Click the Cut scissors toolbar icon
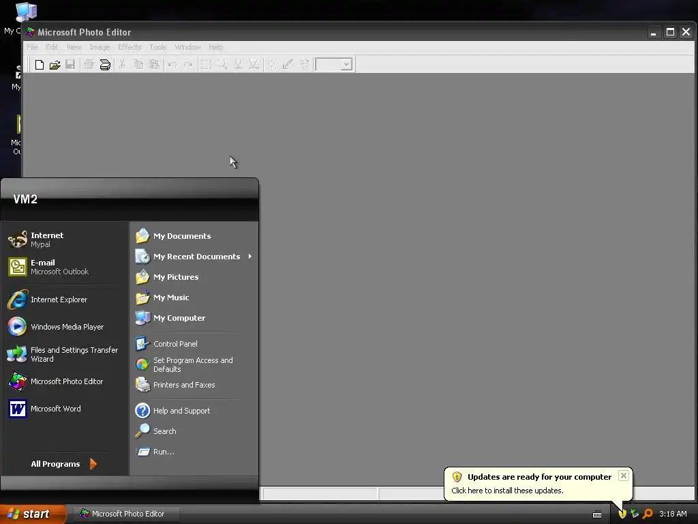 [122, 65]
